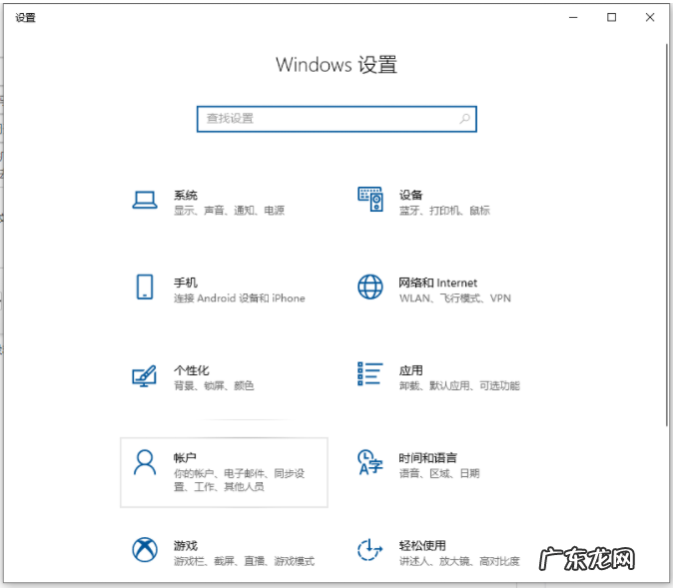
Task: Close the 设置 window
Action: tap(650, 17)
